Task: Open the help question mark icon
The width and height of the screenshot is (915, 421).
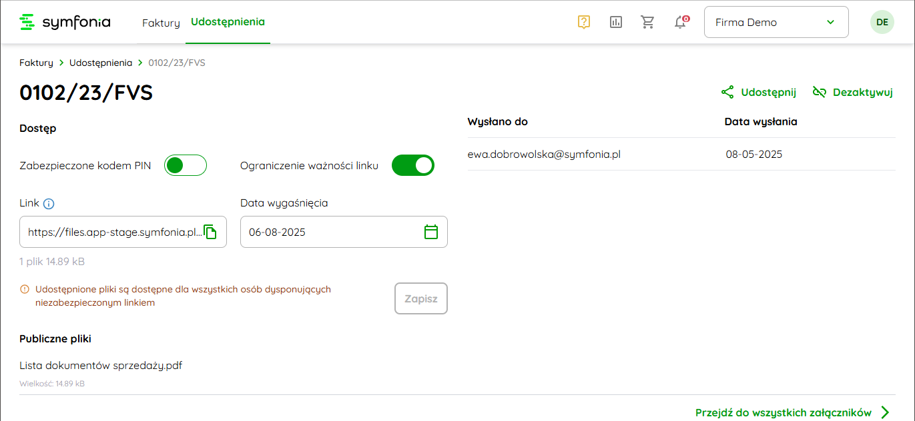Action: pyautogui.click(x=584, y=22)
